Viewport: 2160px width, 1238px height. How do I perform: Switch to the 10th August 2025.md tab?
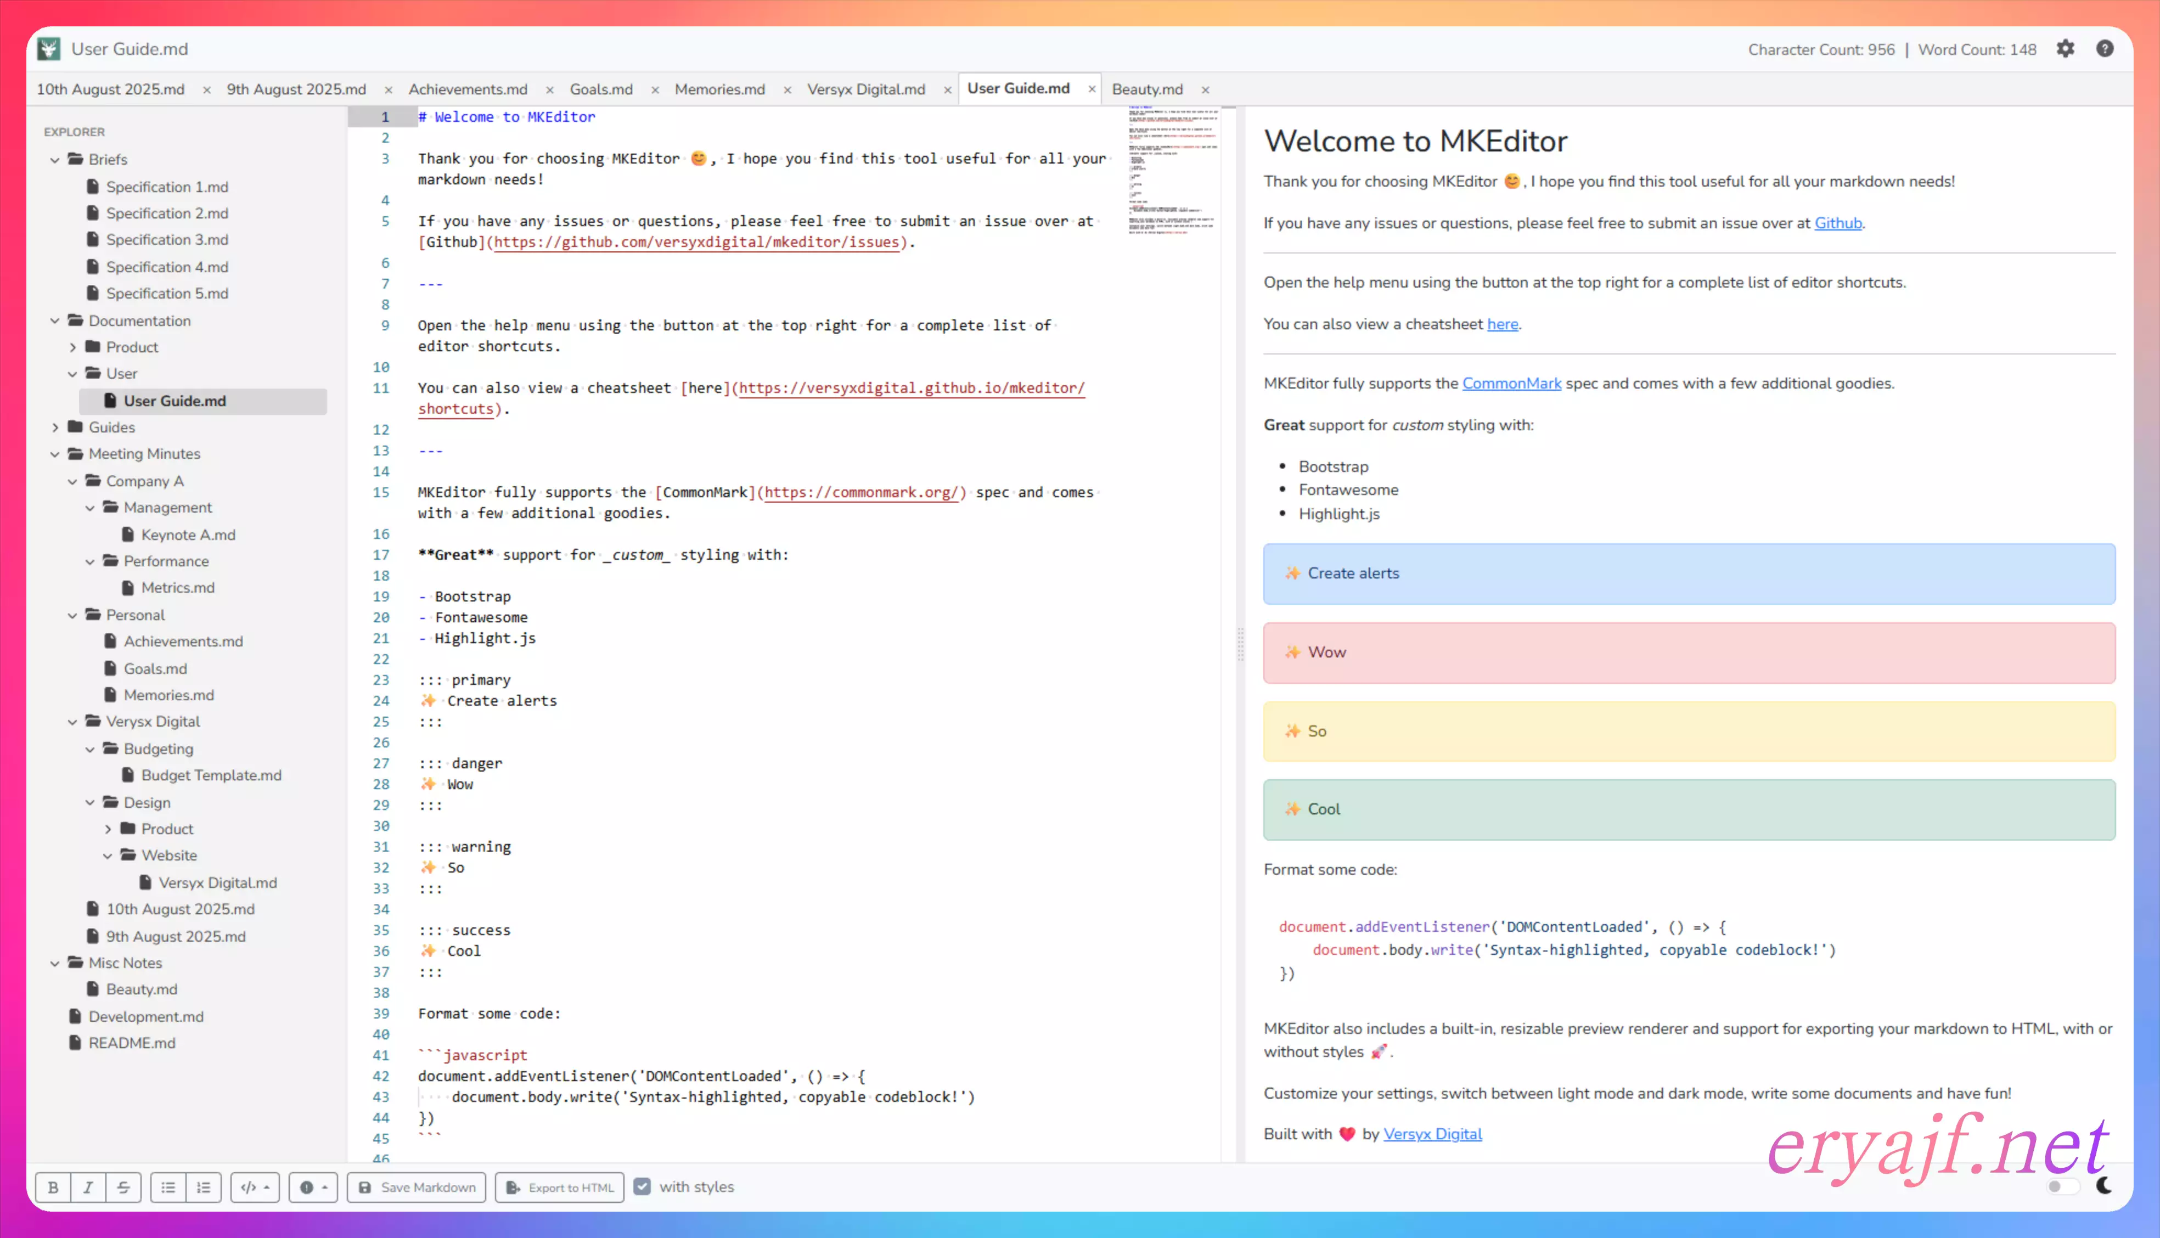(x=110, y=88)
